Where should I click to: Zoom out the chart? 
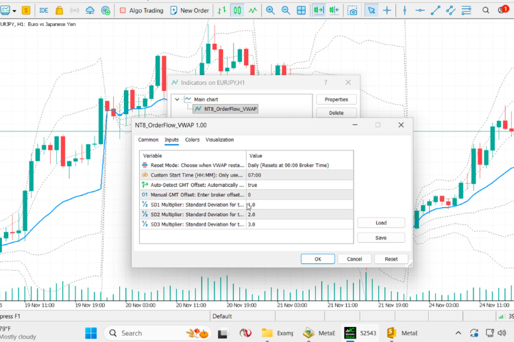pyautogui.click(x=286, y=10)
